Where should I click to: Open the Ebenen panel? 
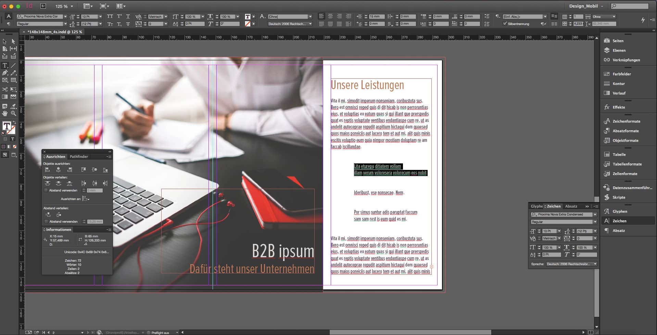(619, 50)
